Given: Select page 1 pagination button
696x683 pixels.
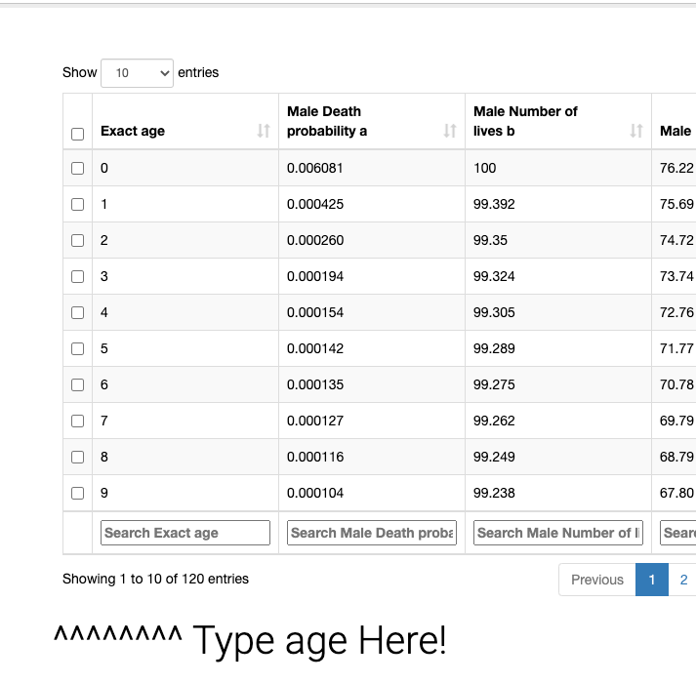Looking at the screenshot, I should point(652,580).
